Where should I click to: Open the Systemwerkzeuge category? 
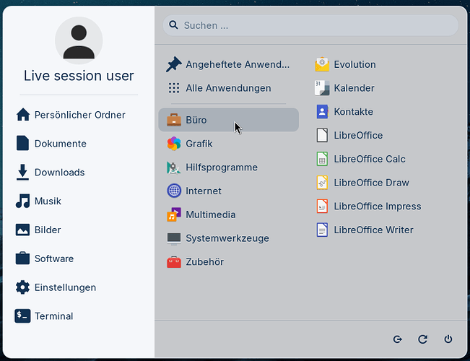(228, 238)
